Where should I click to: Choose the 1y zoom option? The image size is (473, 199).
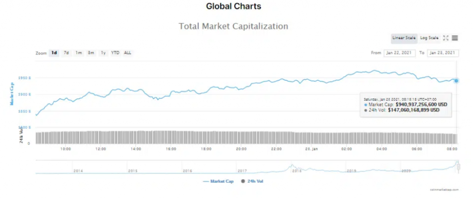[103, 53]
